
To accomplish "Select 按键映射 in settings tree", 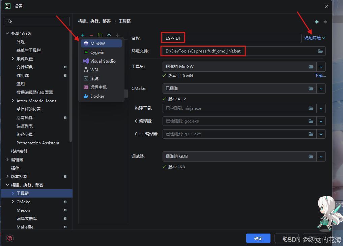I will point(19,151).
